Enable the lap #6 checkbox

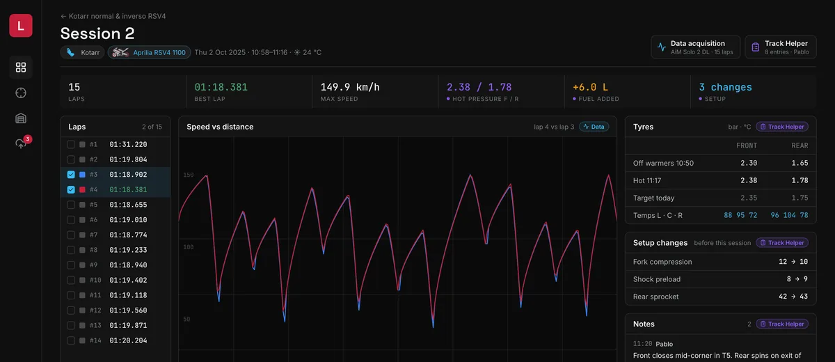pos(71,220)
